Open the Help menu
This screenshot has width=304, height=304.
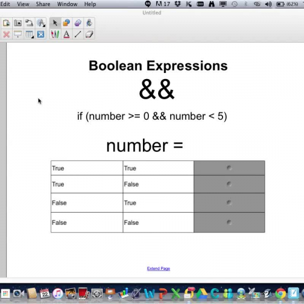90,4
